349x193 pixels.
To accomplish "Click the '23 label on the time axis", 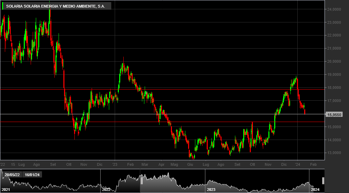I will point(114,164).
